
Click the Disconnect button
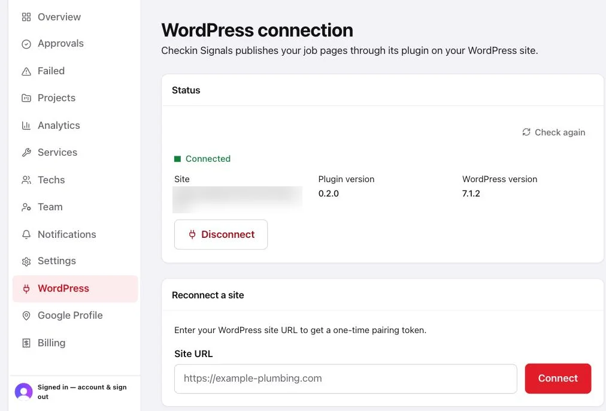point(221,234)
